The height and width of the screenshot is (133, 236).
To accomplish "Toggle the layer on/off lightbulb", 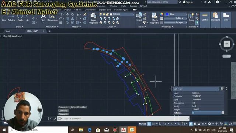I will (101, 14).
